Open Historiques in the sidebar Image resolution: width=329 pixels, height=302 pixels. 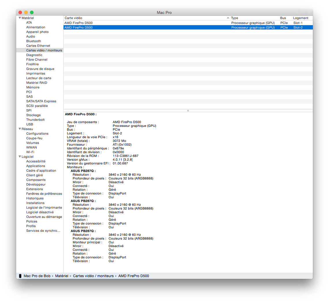pyautogui.click(x=35, y=198)
